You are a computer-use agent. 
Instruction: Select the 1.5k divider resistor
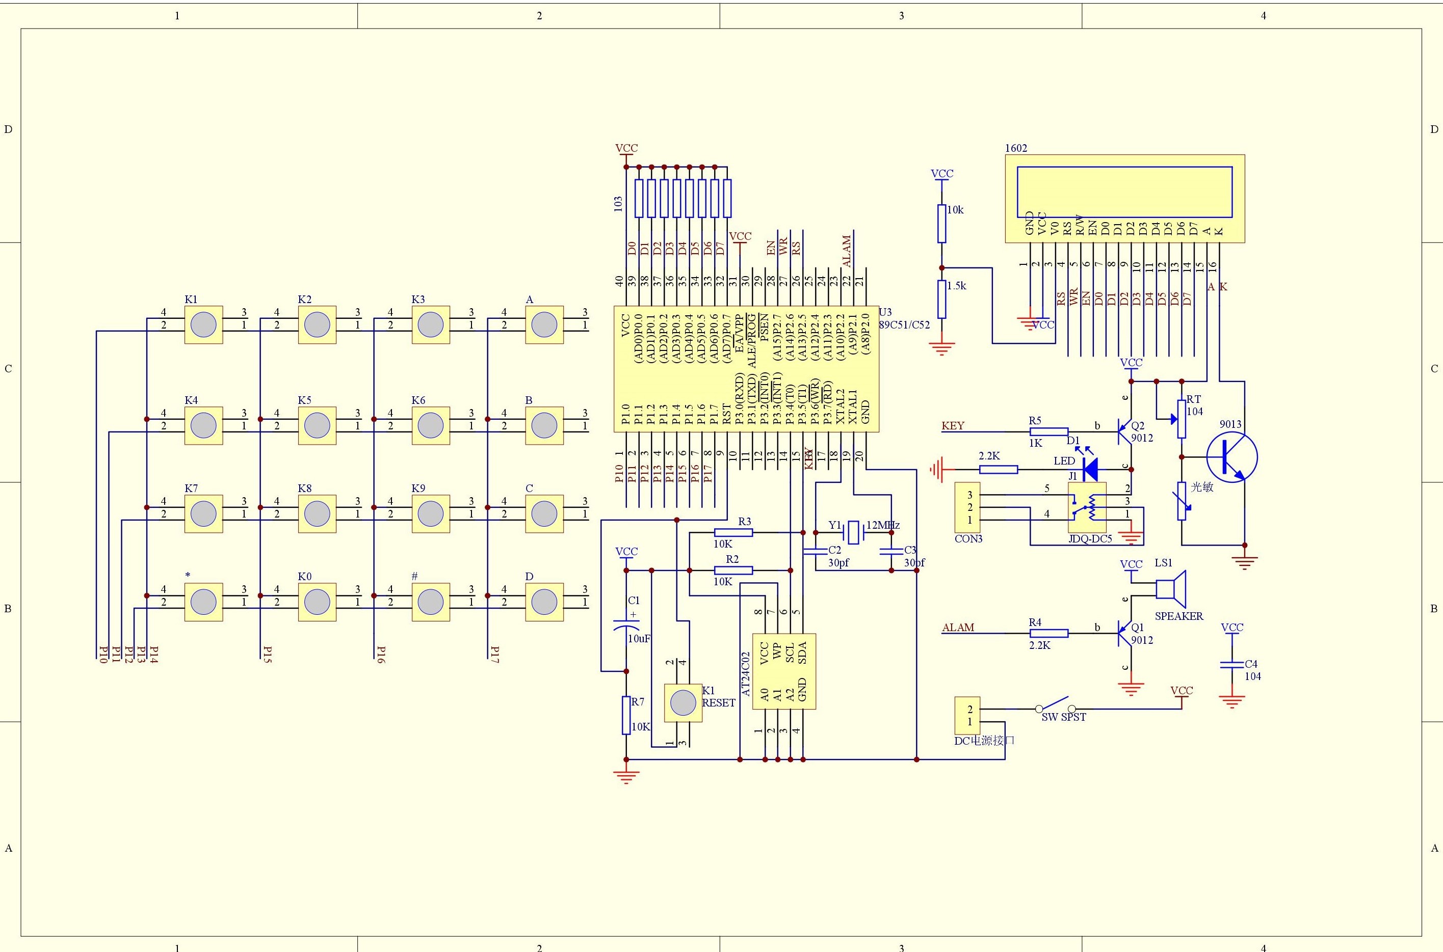pyautogui.click(x=942, y=298)
